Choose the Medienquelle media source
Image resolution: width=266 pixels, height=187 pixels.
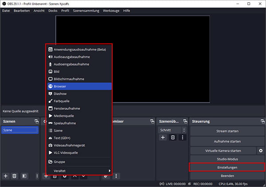[79, 116]
